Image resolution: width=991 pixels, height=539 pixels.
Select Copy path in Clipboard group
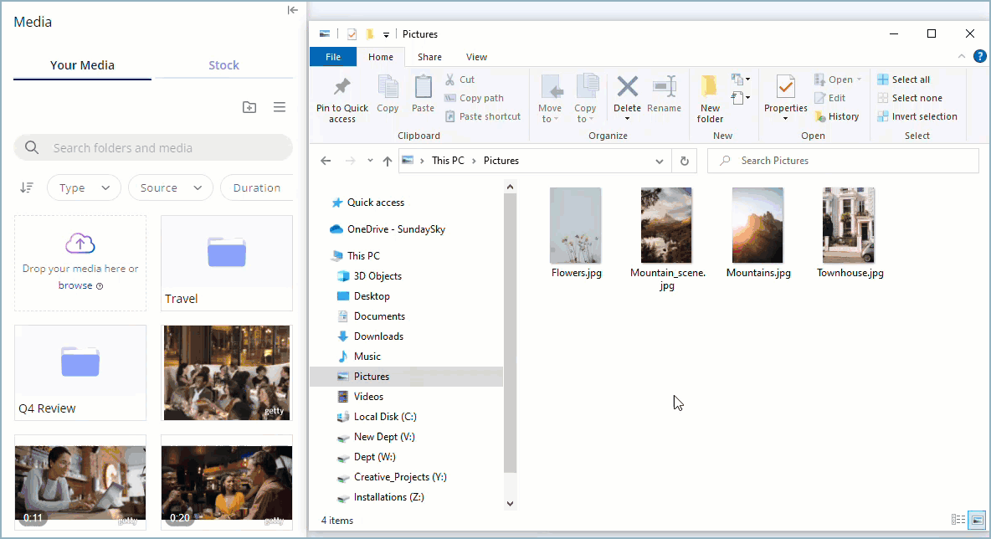[474, 98]
